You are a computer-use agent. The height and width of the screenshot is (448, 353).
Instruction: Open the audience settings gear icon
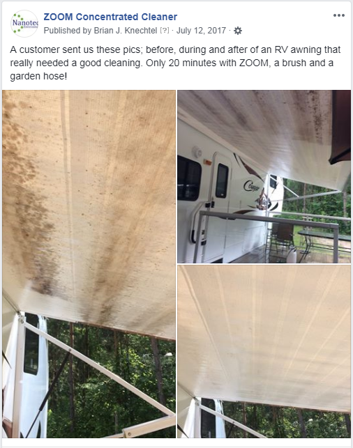(x=238, y=31)
